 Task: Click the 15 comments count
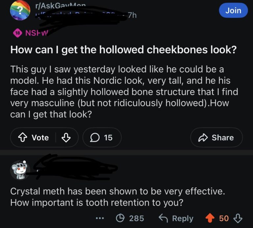108,137
